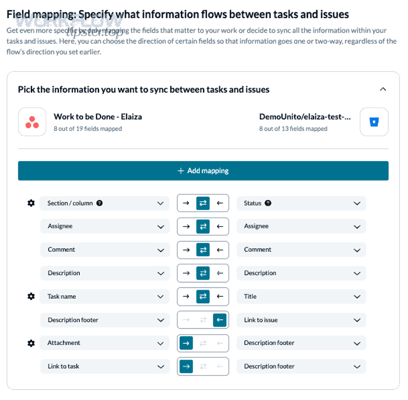Open the Status field dropdown
Screen dimensions: 408x400
point(357,203)
